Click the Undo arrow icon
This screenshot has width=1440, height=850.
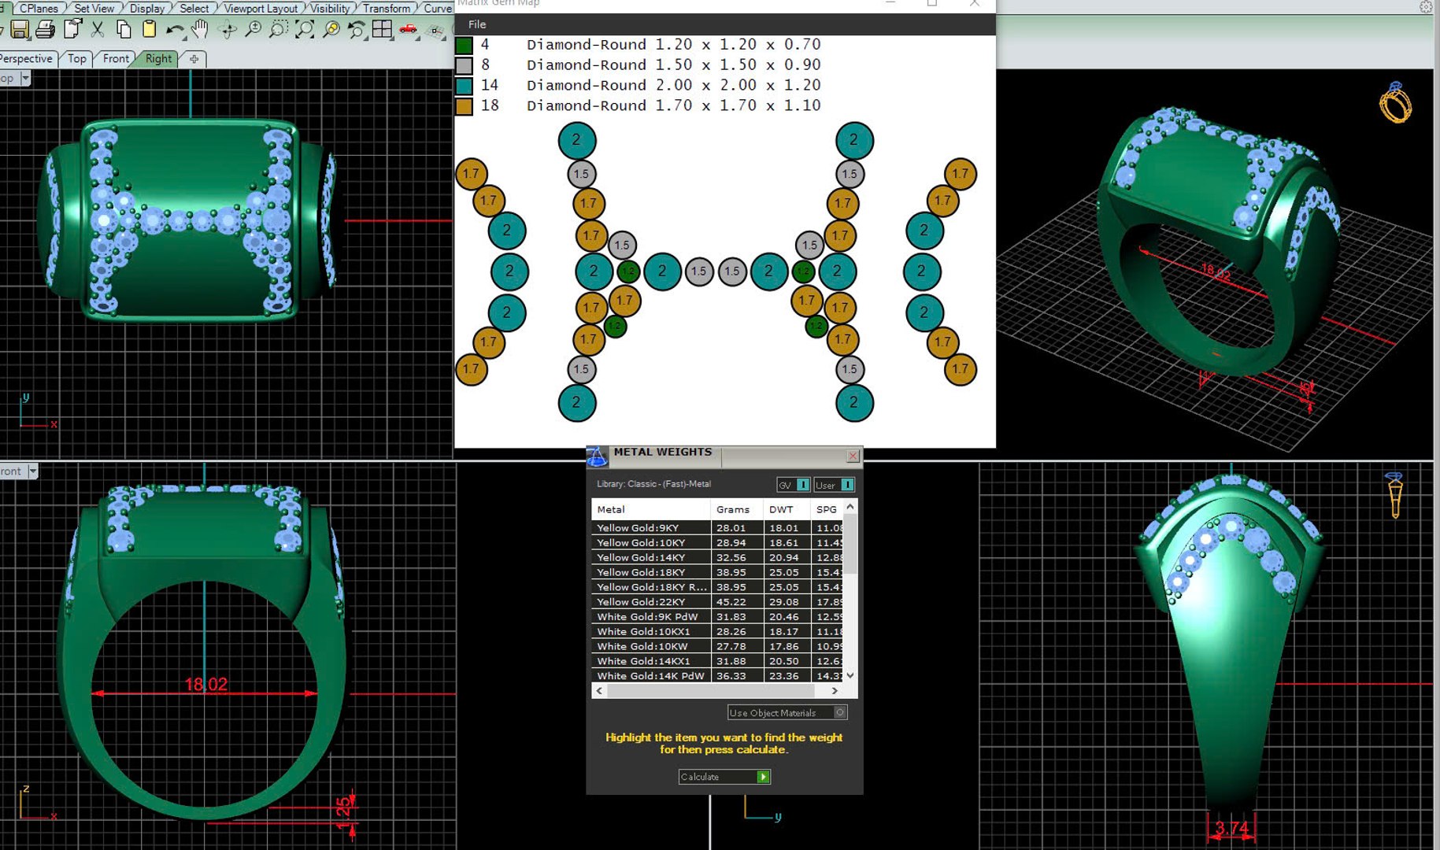175,31
